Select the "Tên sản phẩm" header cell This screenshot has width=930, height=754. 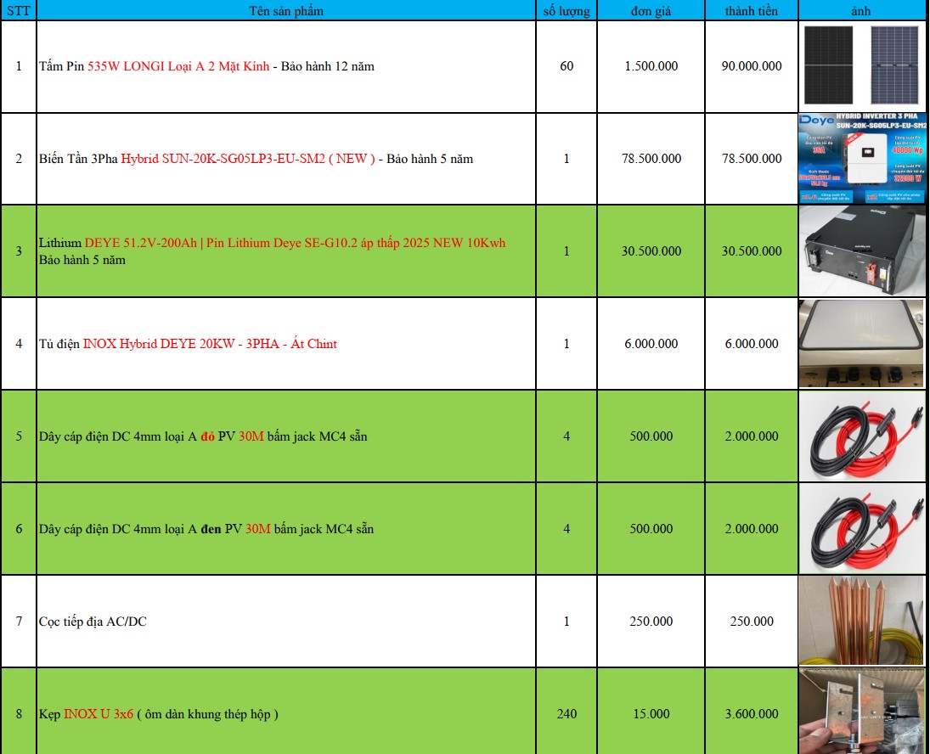286,11
